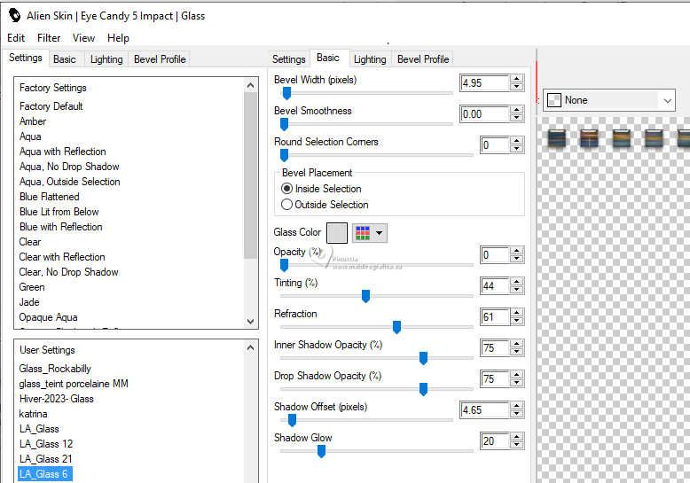This screenshot has height=483, width=690.
Task: Select LA_Glass 6 user setting
Action: pos(43,474)
